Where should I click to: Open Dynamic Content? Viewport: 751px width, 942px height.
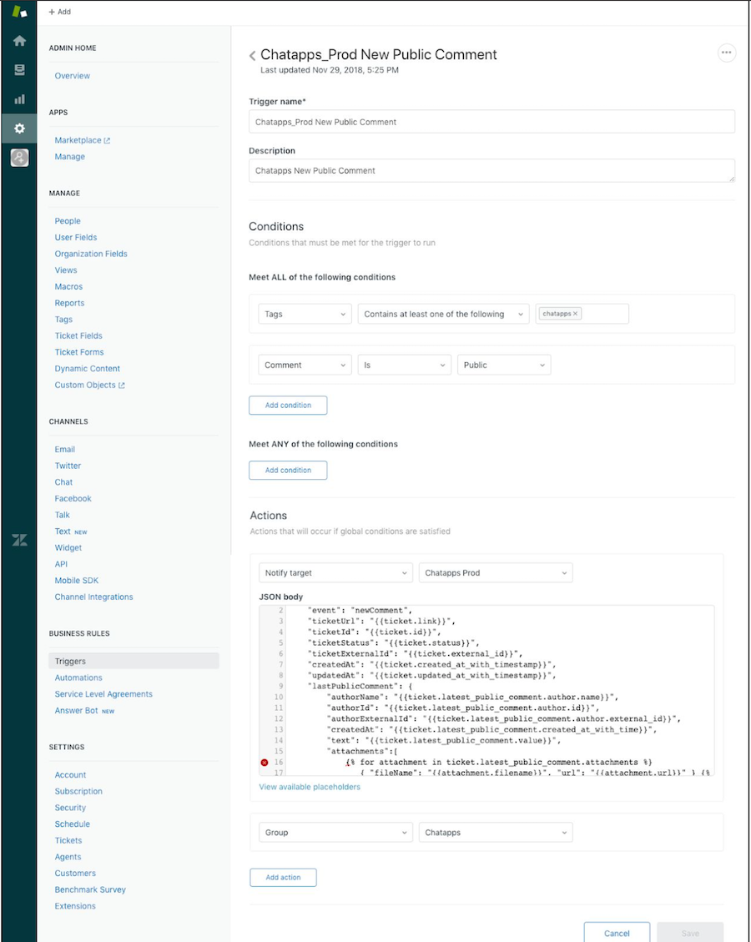click(x=87, y=368)
